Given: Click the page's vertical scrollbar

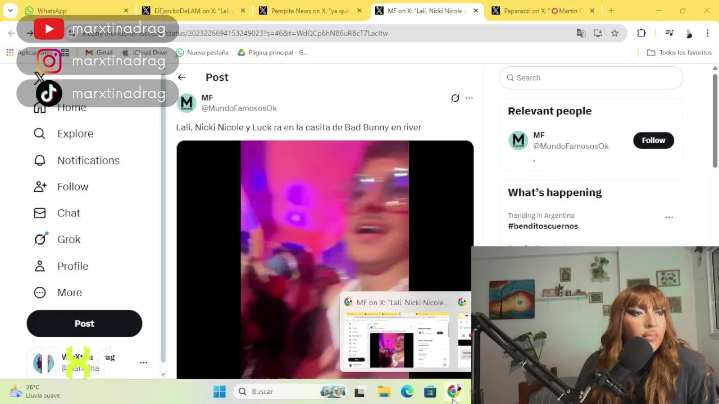Looking at the screenshot, I should coord(715,121).
